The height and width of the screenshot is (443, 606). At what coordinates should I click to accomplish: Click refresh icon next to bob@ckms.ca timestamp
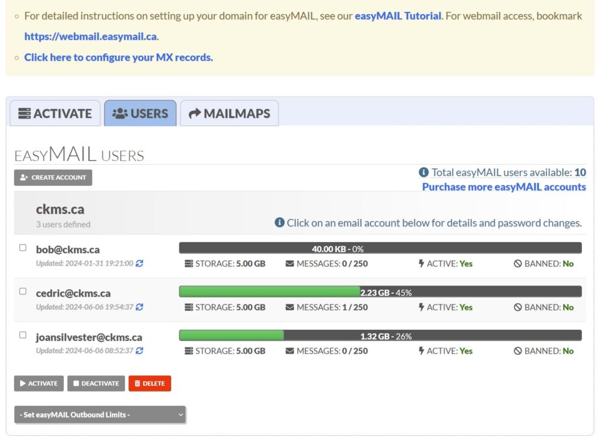[x=140, y=264]
